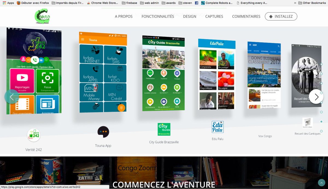
Task: Click the Touna App black chat-bubble icon
Action: click(x=103, y=132)
